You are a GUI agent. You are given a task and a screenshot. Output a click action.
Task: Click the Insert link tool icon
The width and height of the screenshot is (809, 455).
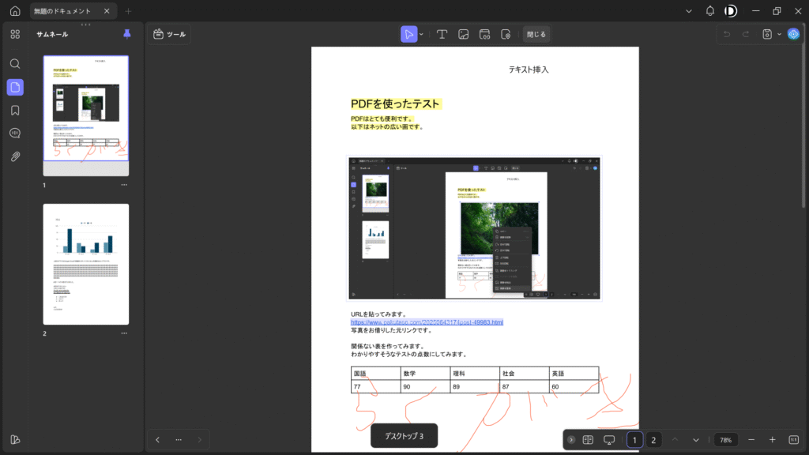pos(485,34)
